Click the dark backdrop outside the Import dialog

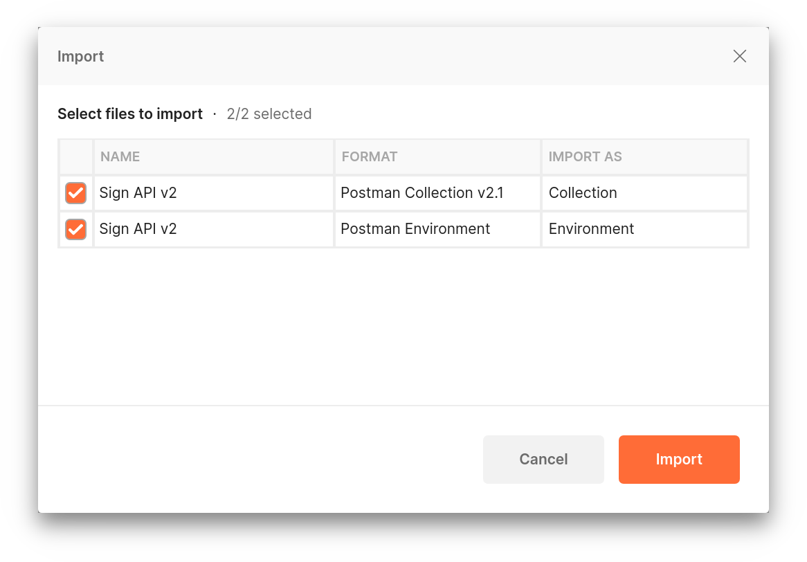(x=403, y=538)
